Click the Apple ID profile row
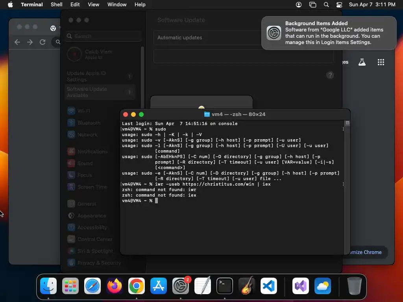The width and height of the screenshot is (403, 302). [x=100, y=54]
